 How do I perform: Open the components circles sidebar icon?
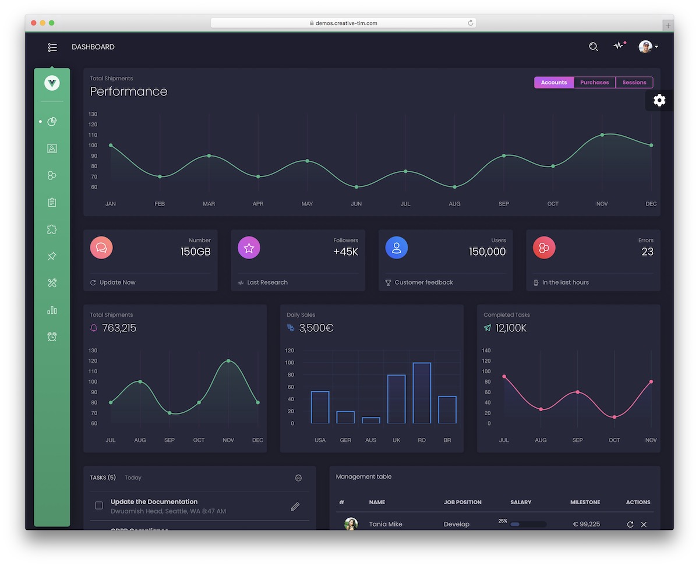click(52, 175)
